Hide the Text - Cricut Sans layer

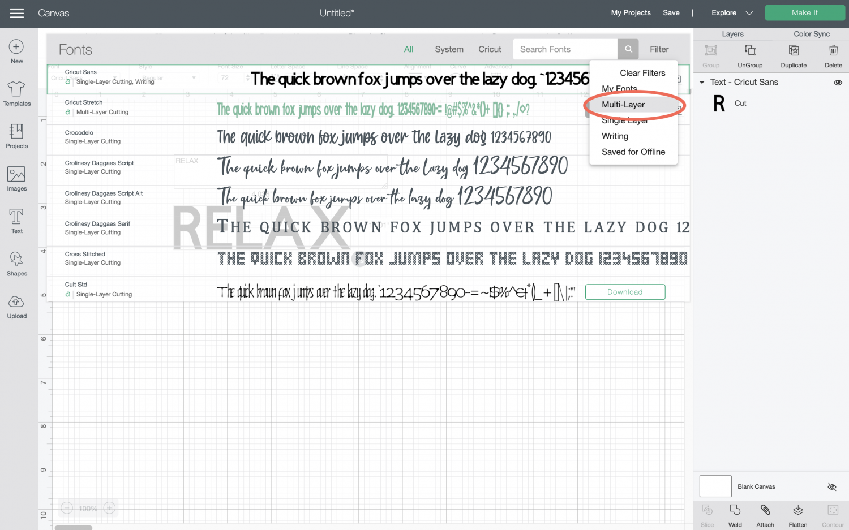838,83
